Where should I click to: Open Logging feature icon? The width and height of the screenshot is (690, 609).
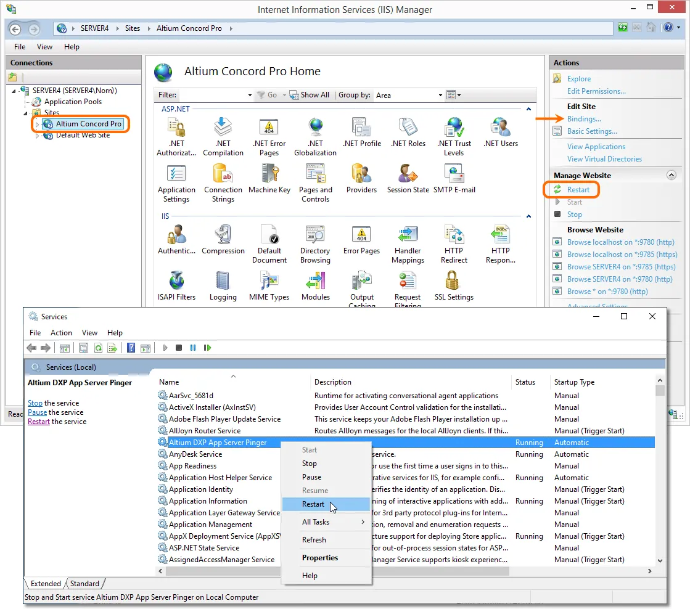(223, 285)
